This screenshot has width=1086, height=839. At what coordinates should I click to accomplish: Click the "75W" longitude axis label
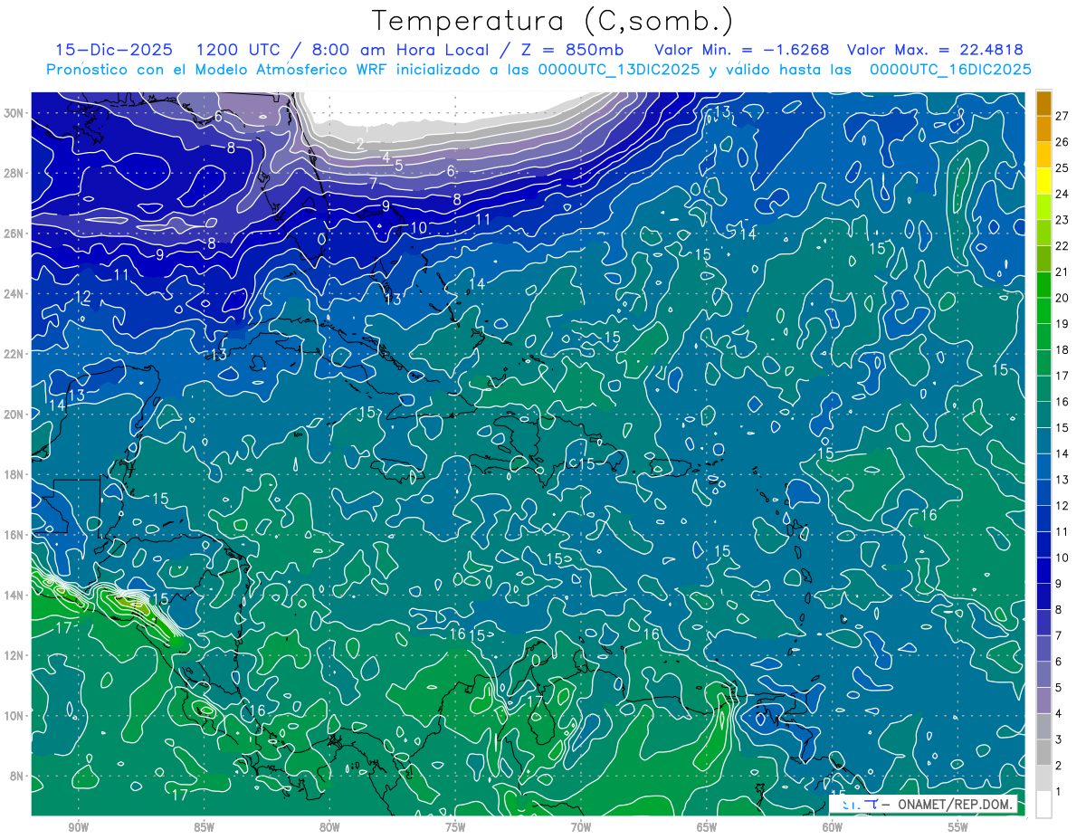point(455,827)
